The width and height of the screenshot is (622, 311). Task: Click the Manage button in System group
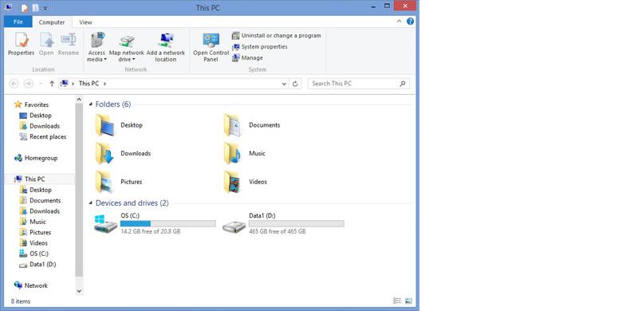click(x=247, y=58)
